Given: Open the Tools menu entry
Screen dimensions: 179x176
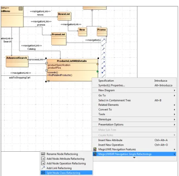Looking at the screenshot, I should click(134, 114).
